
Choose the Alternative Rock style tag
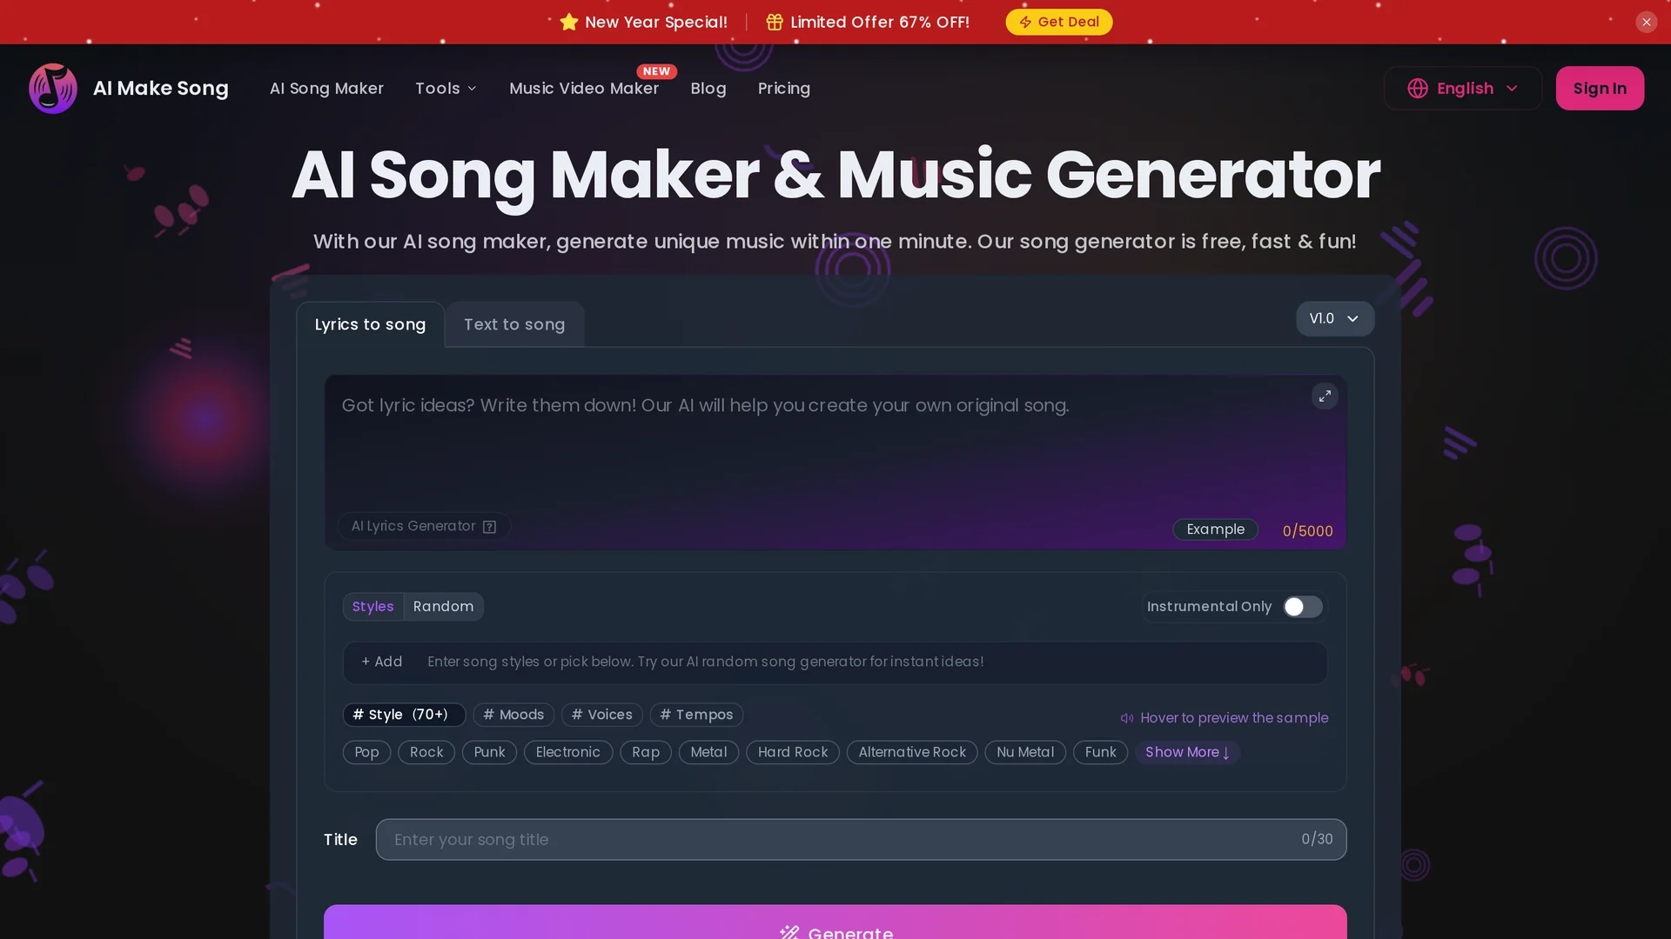tap(912, 752)
